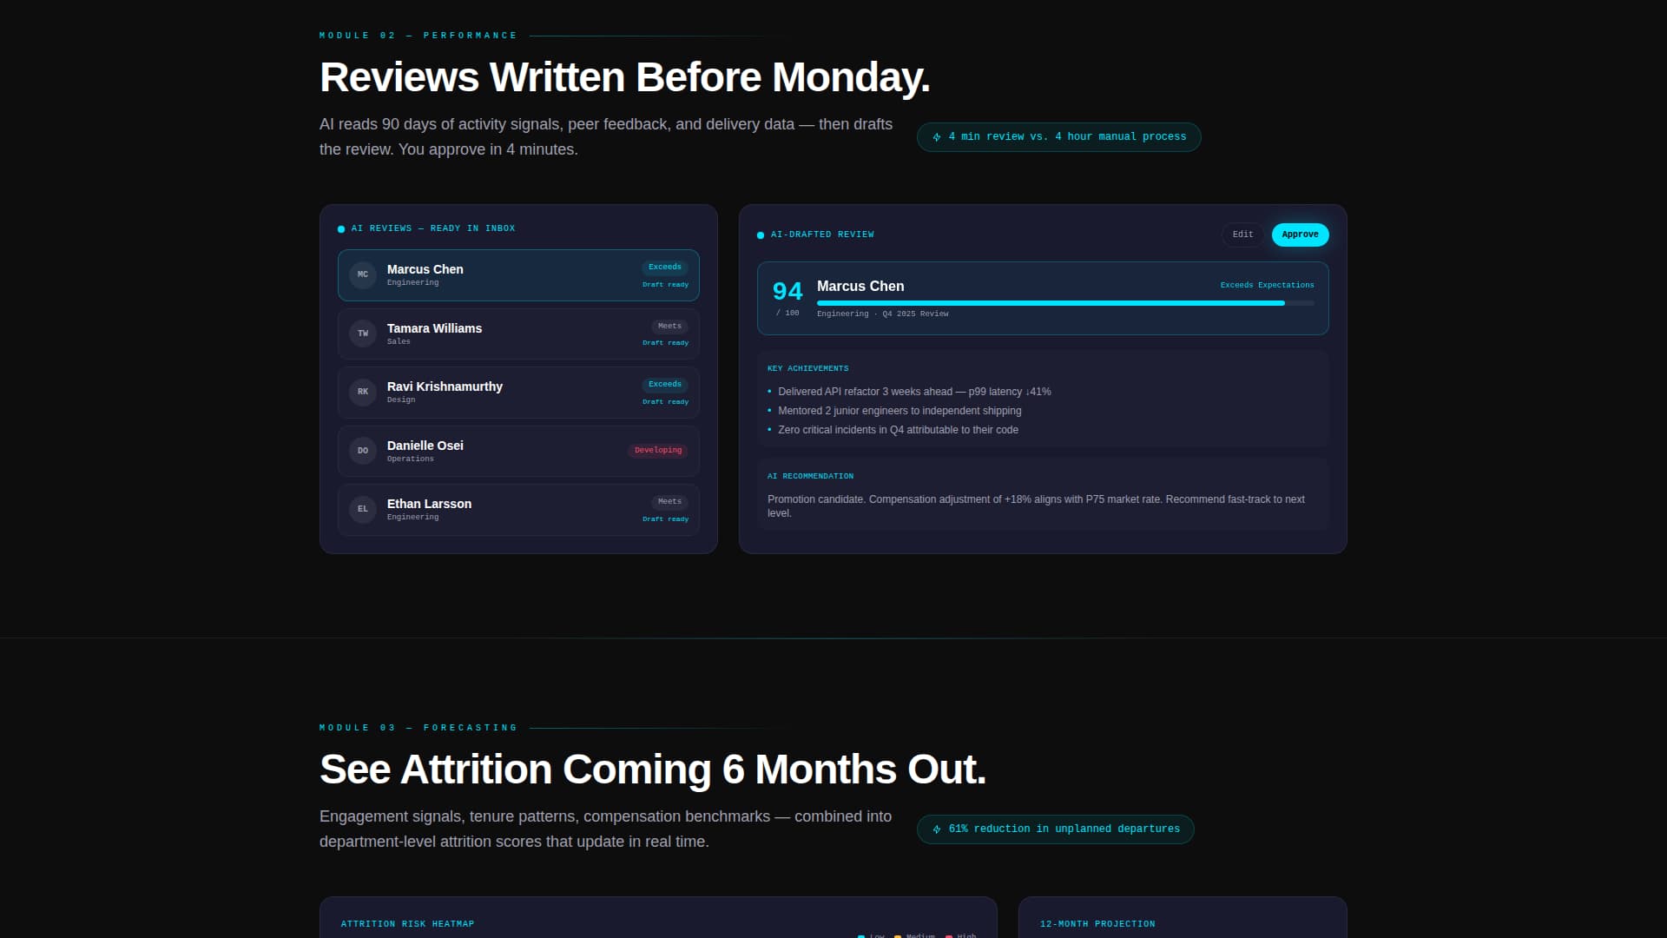
Task: Click RK avatar for Ravi Krishnamurthy
Action: click(x=363, y=392)
